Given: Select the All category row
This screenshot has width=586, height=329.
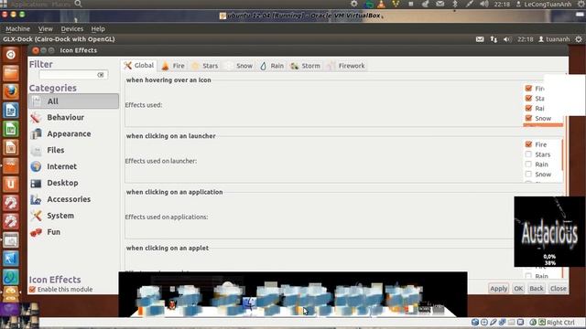Looking at the screenshot, I should click(x=73, y=101).
